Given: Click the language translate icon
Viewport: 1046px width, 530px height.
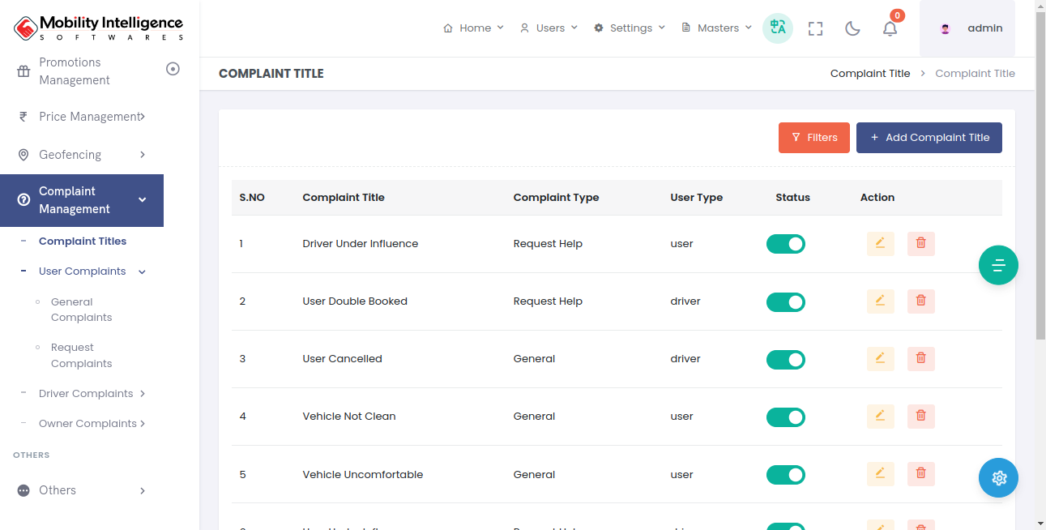Looking at the screenshot, I should tap(778, 28).
